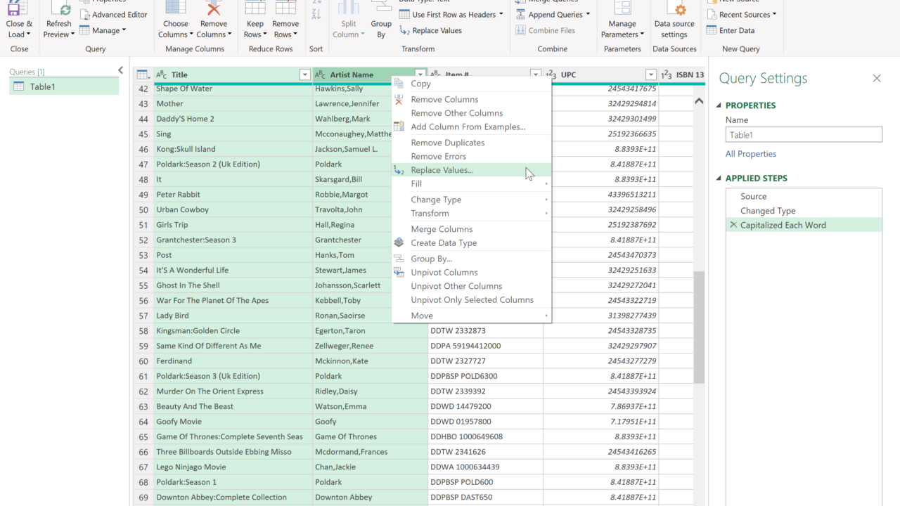Open the All Properties link
Viewport: 900px width, 506px height.
751,154
